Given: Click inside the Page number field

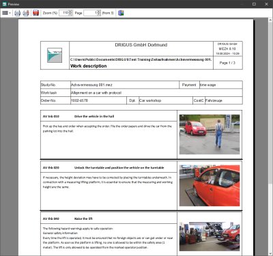Looking at the screenshot, I should (91, 13).
